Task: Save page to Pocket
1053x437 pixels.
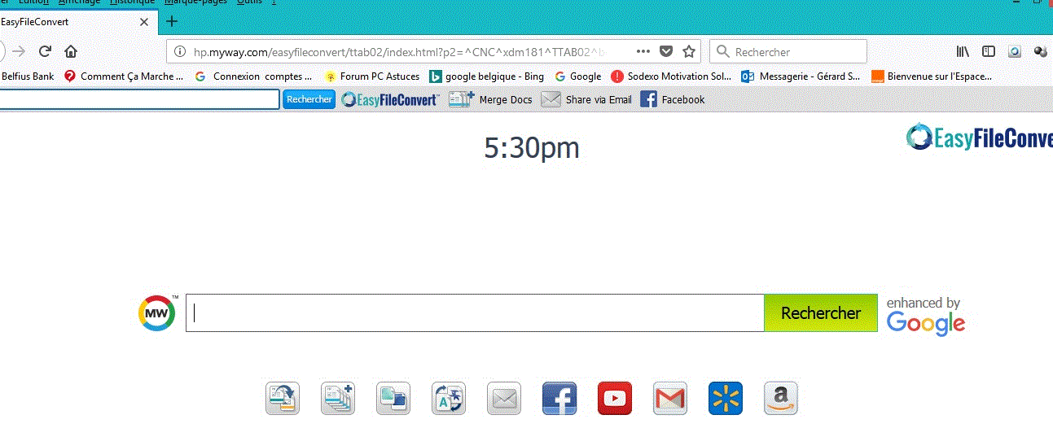Action: (x=666, y=51)
